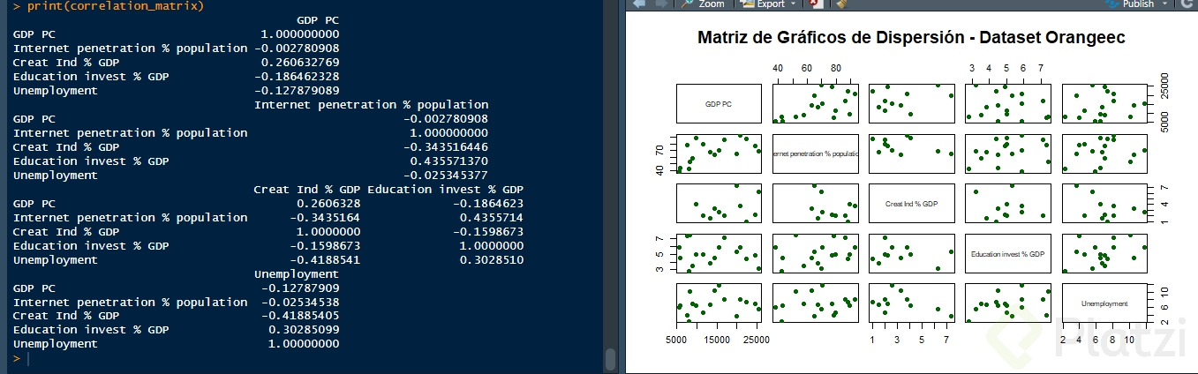
Task: Click the Publish plot button
Action: [x=1130, y=4]
